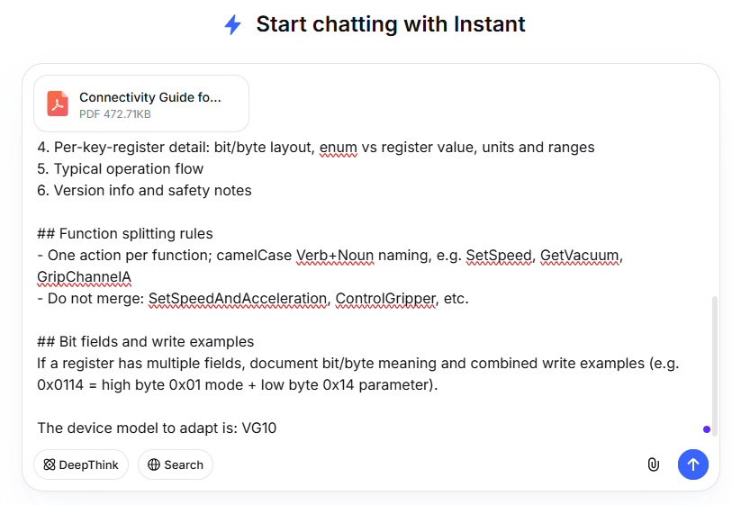Click the red PDF file icon
Image resolution: width=732 pixels, height=505 pixels.
(x=58, y=104)
